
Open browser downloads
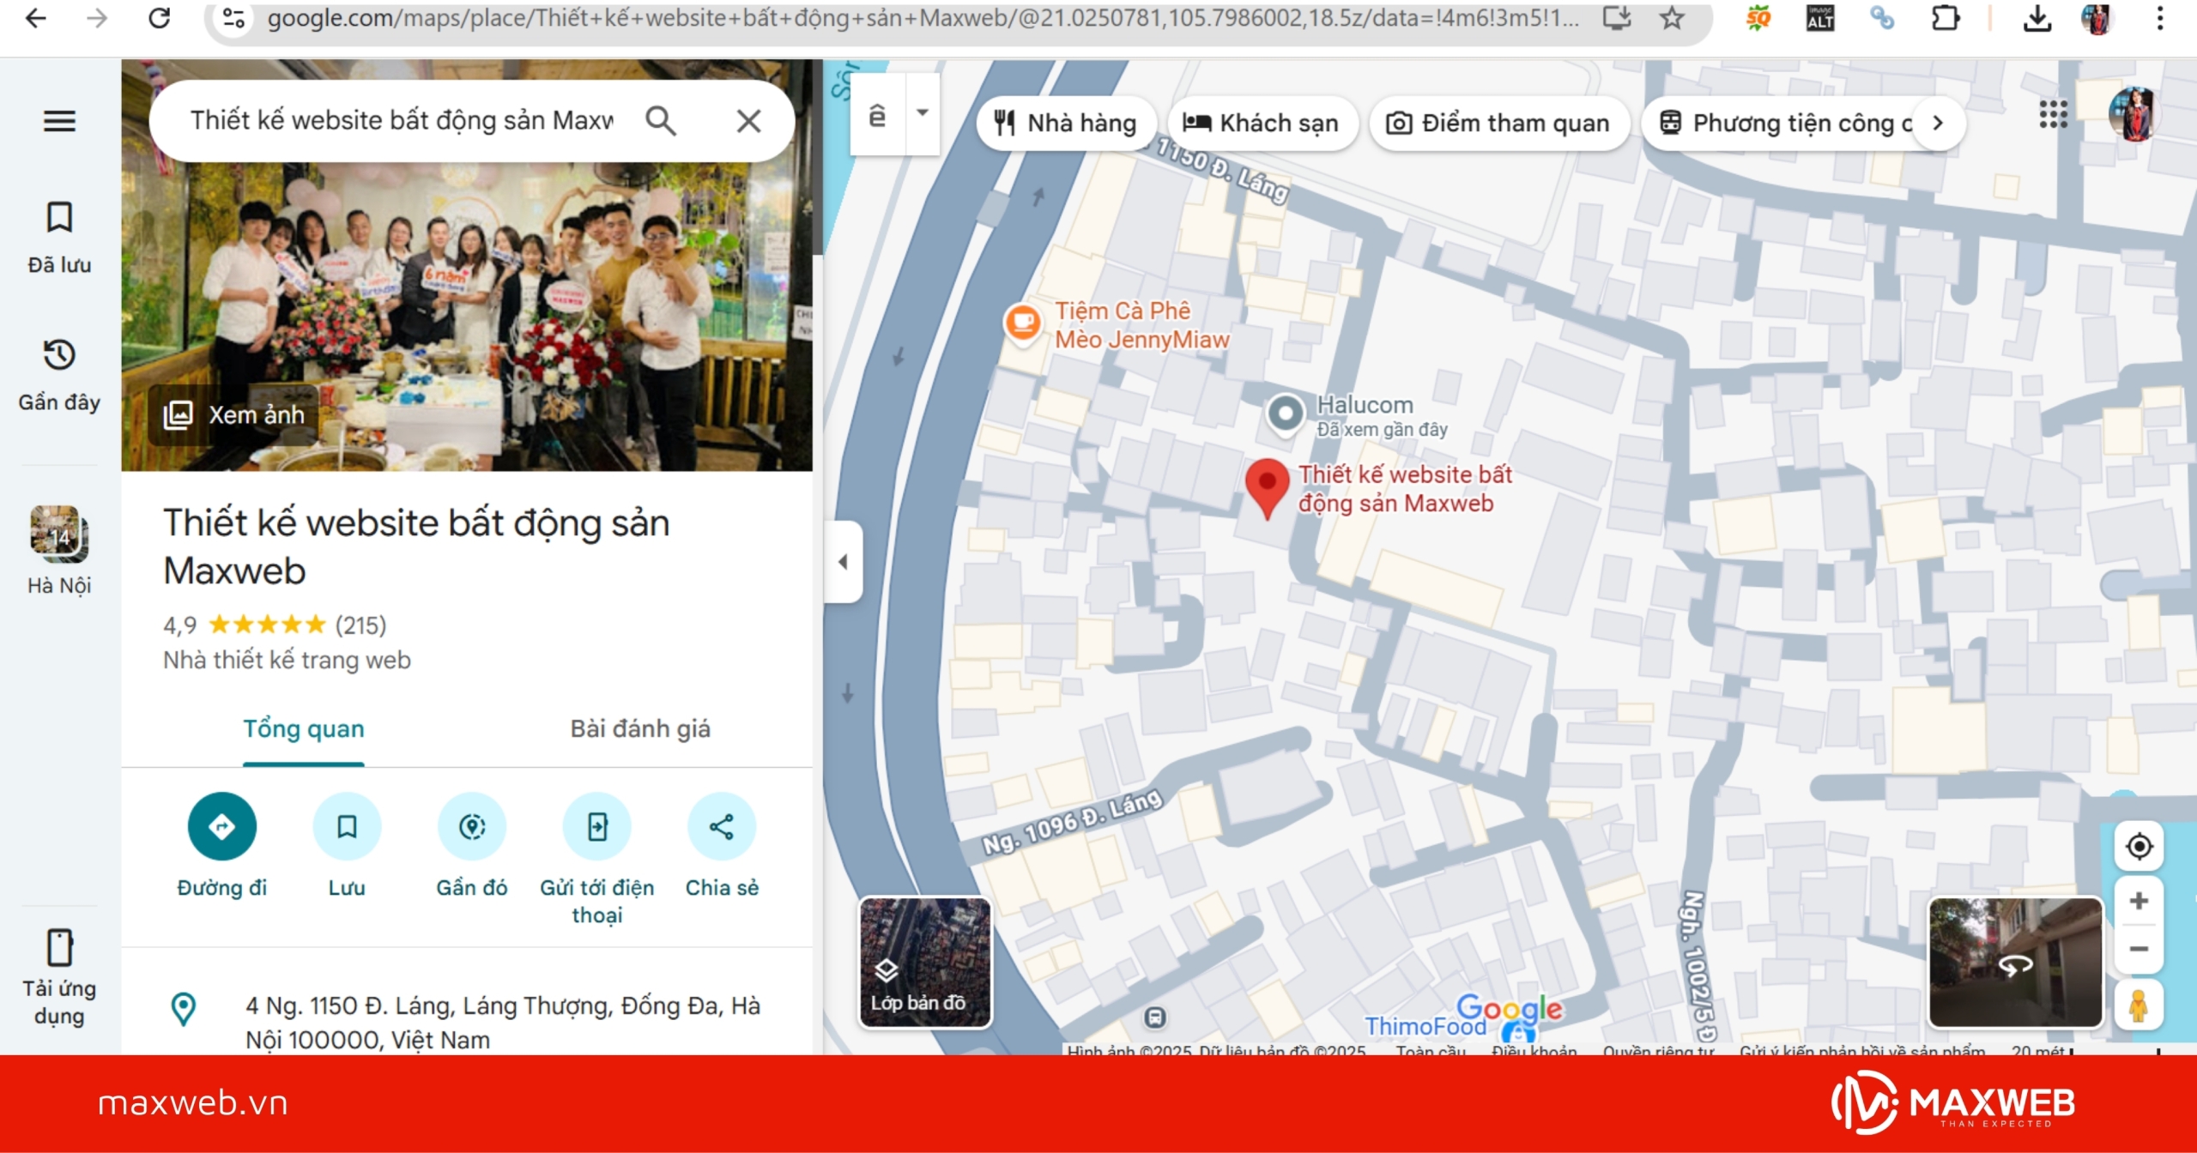click(x=2037, y=18)
